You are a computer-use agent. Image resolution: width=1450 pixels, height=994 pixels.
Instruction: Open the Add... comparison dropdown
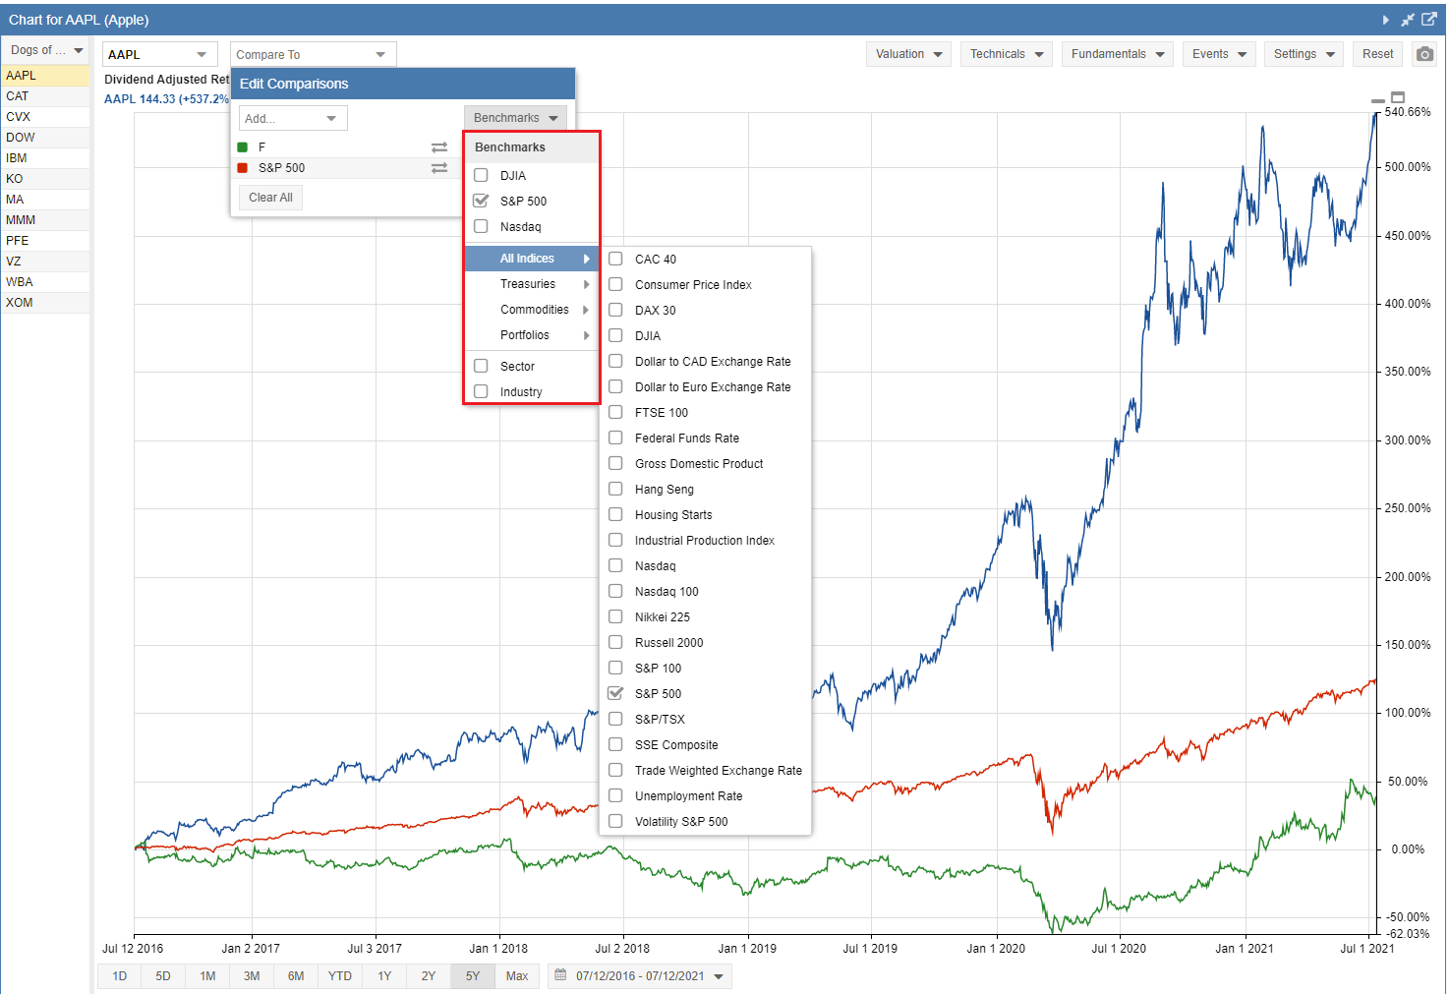(x=293, y=118)
